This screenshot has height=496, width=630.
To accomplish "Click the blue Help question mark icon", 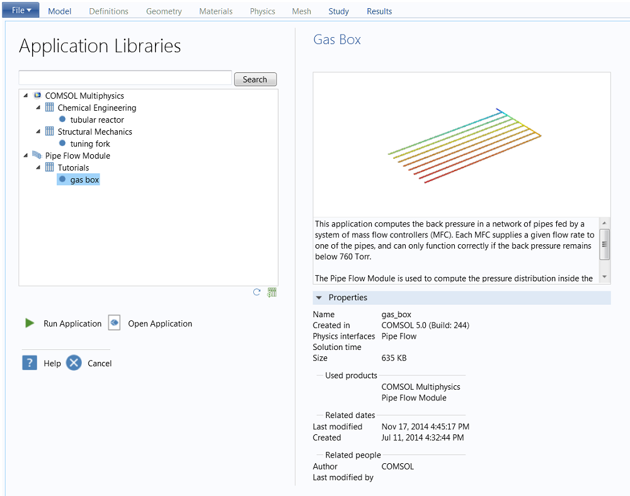I will (x=30, y=363).
